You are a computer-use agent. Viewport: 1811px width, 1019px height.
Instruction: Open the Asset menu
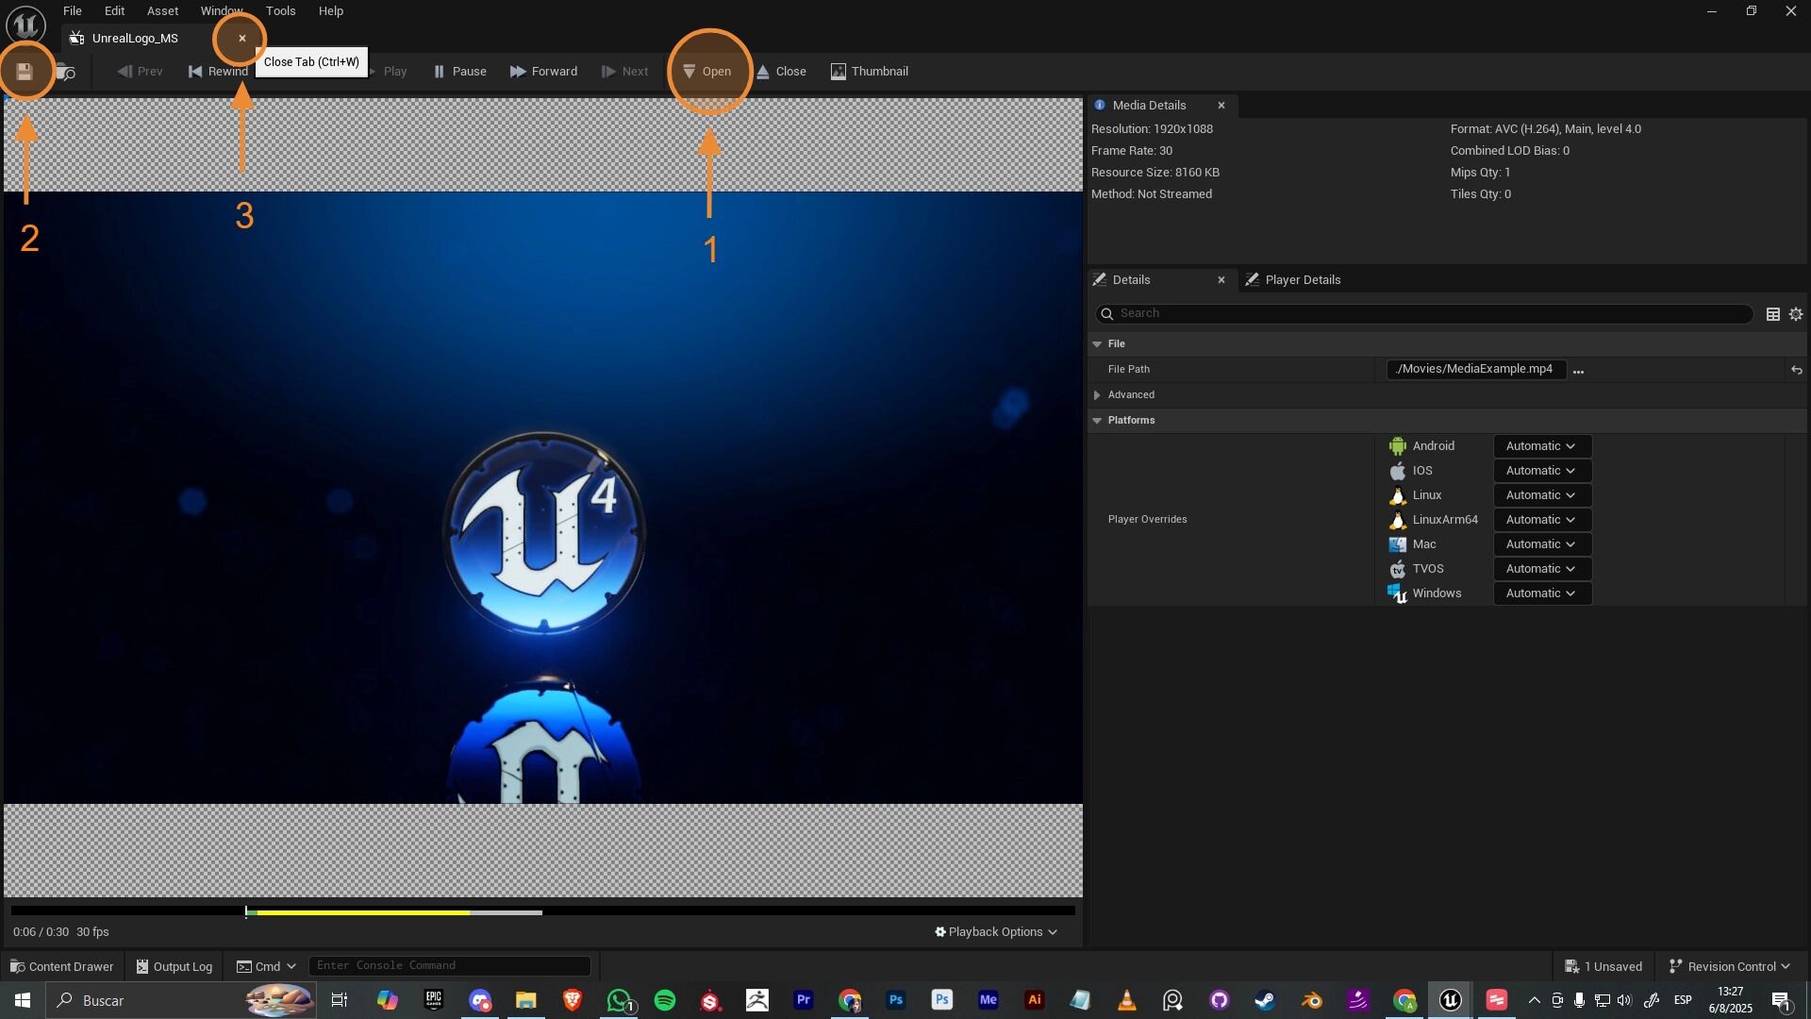[x=162, y=11]
